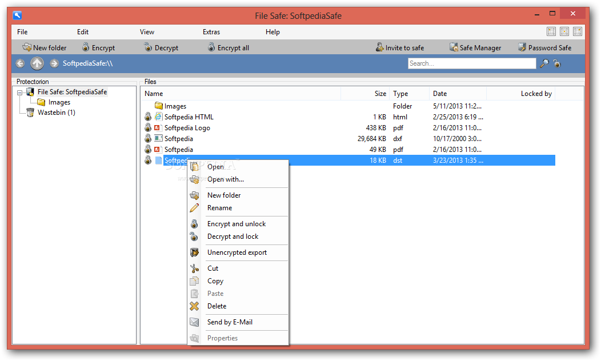Sort files by the Size column header

(365, 94)
